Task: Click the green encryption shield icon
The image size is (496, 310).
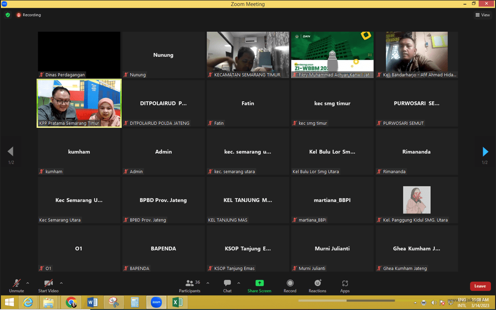Action: [8, 15]
